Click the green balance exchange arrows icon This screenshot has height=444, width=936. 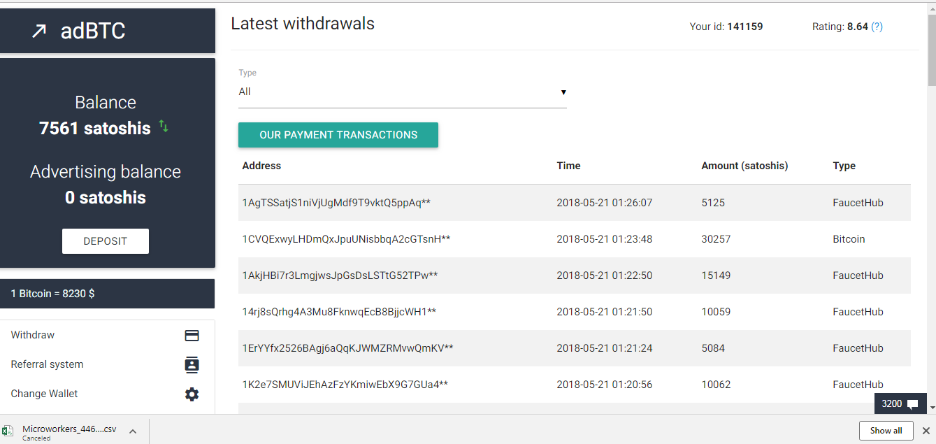click(x=163, y=126)
